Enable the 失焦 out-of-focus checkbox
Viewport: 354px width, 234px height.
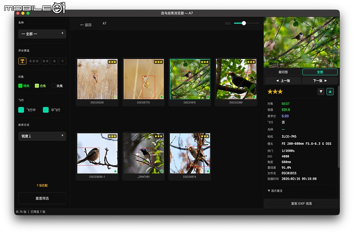click(54, 86)
